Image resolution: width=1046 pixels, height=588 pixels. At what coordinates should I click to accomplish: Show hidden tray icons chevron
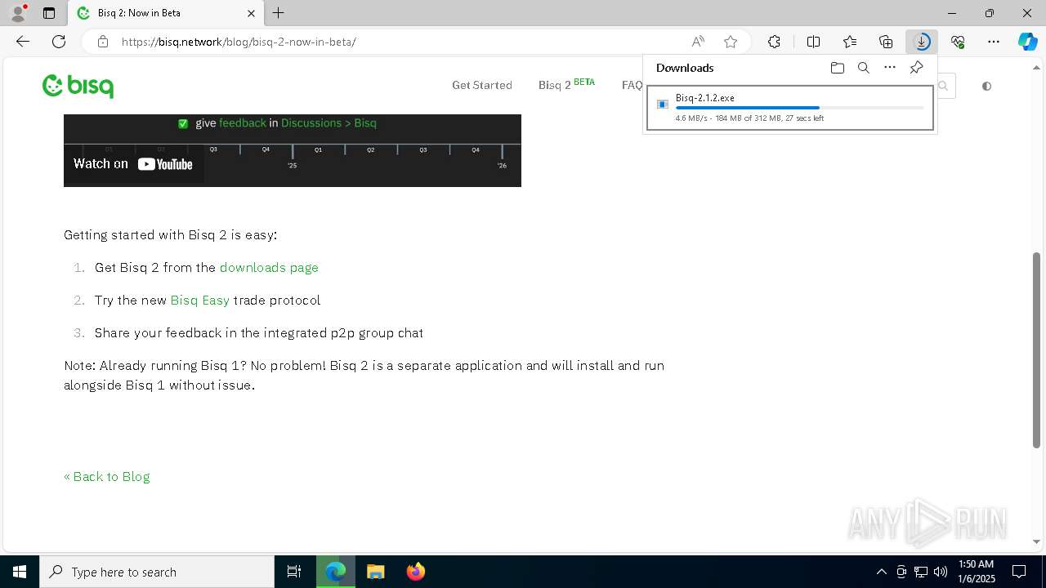[881, 572]
